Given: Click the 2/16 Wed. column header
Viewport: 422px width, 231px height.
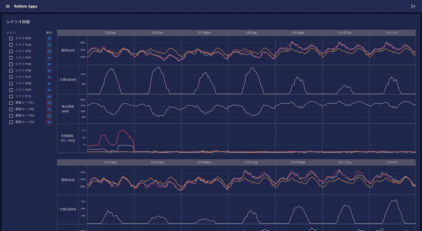Looking at the screenshot, I should click(298, 162).
